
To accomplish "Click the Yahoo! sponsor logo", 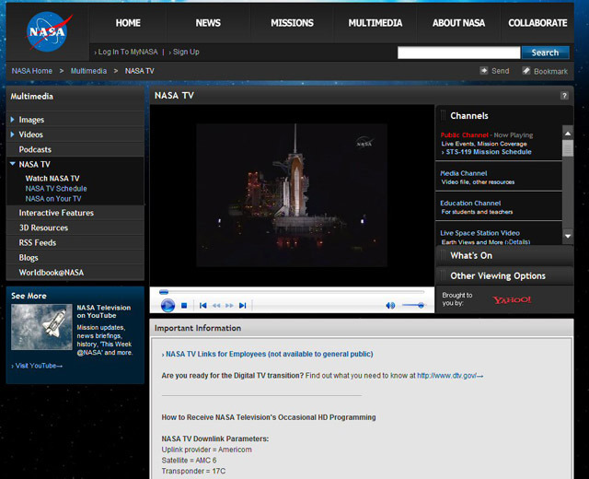I will pyautogui.click(x=512, y=299).
